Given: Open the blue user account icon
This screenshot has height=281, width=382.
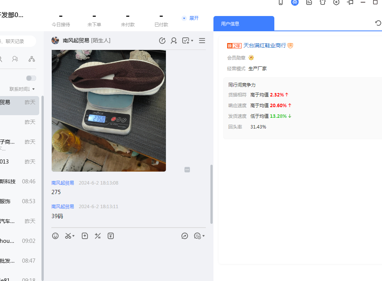Looking at the screenshot, I should pyautogui.click(x=295, y=2).
